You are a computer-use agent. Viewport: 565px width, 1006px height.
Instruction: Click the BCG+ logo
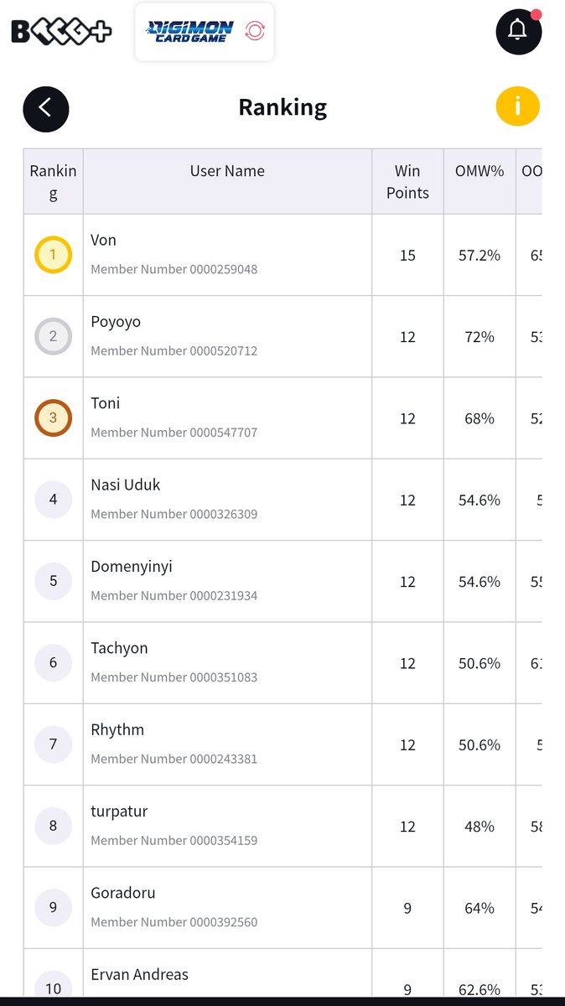click(61, 32)
